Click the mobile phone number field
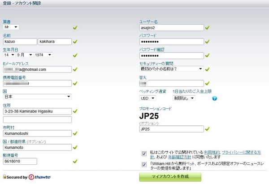The height and width of the screenshot is (184, 269). [x=37, y=83]
